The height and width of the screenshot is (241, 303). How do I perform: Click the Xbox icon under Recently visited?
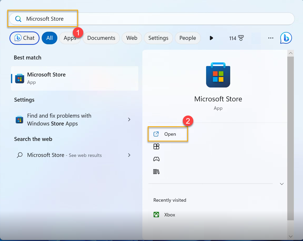click(x=156, y=215)
